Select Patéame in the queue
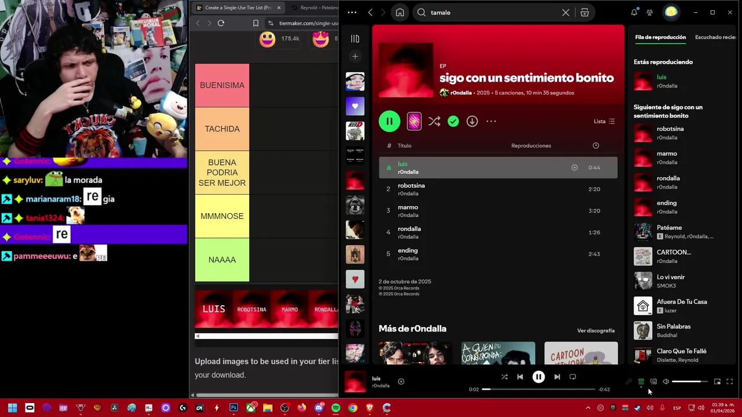Image resolution: width=742 pixels, height=417 pixels. pos(684,232)
